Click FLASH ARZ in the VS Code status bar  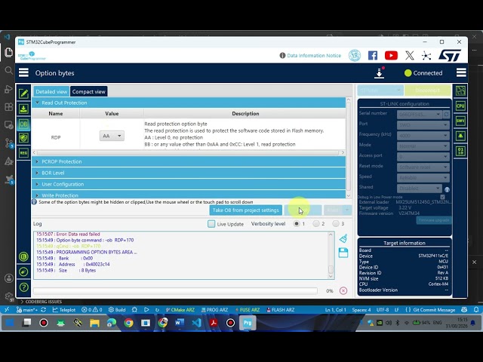280,310
